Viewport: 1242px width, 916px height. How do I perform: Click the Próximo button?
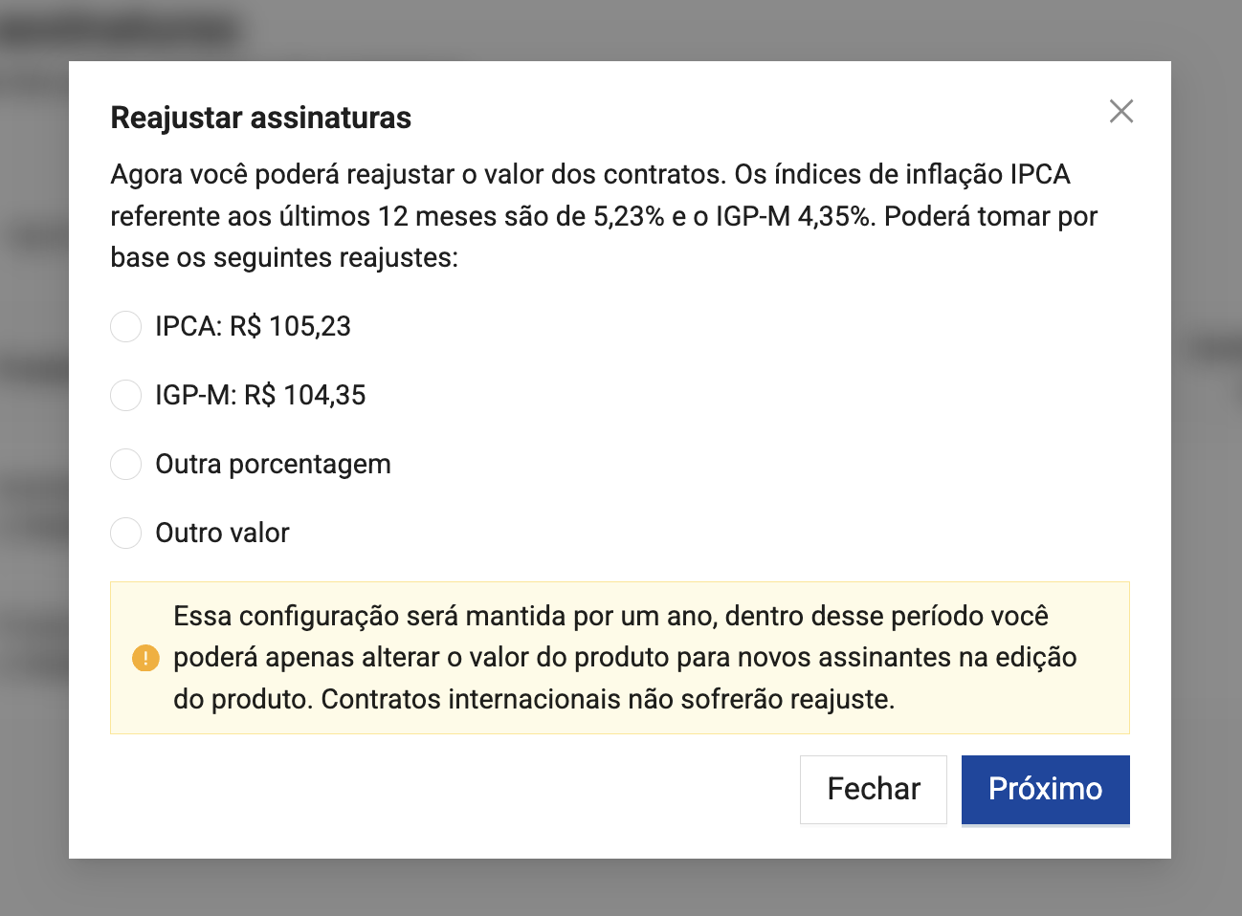1045,789
